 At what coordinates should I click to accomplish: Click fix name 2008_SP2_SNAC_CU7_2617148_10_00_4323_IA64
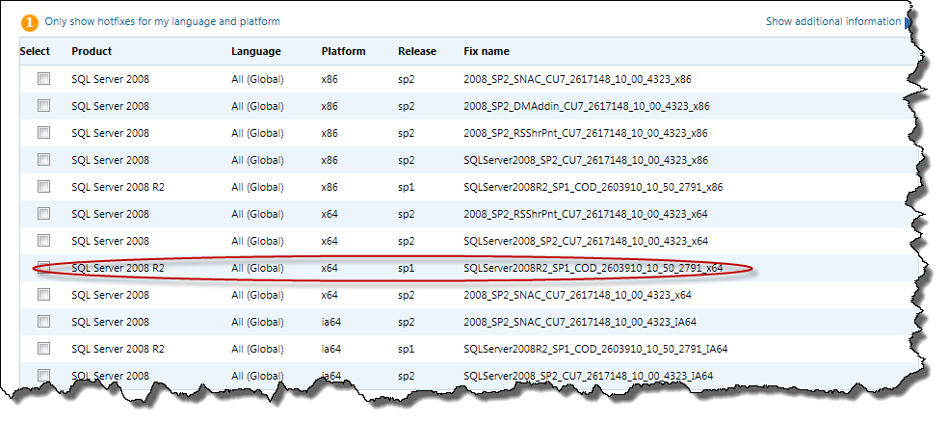click(x=580, y=322)
